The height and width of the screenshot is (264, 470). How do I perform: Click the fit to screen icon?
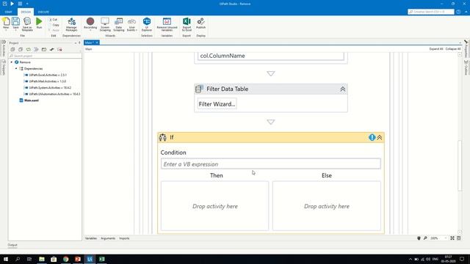coord(452,238)
